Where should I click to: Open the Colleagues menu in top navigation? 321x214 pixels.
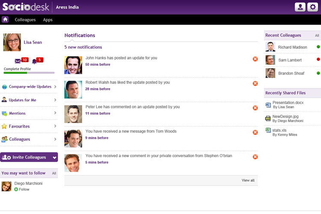pos(25,20)
